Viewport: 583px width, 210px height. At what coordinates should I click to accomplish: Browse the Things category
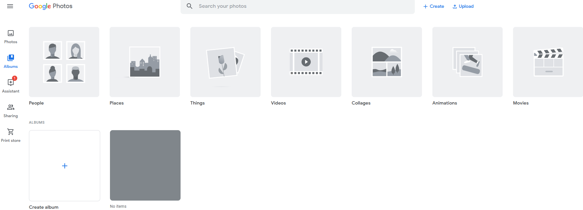(x=225, y=62)
